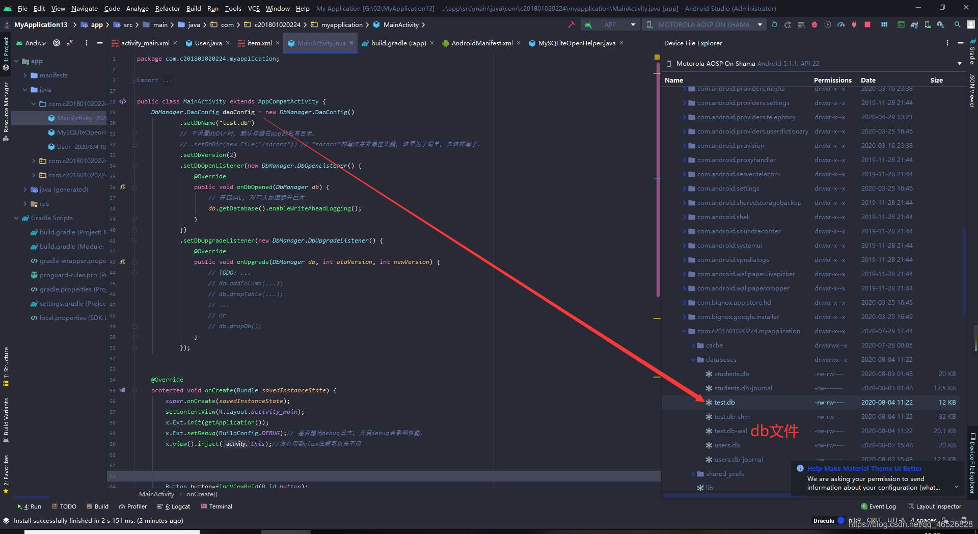Click Apply Changes and Restart Activity icon
This screenshot has height=534, width=978.
pyautogui.click(x=787, y=24)
